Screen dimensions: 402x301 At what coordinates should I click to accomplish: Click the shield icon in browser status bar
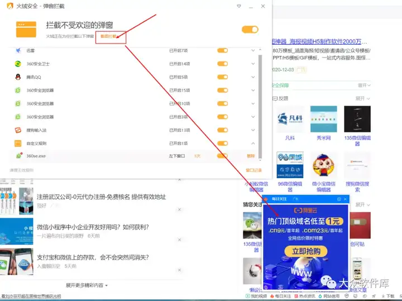[346, 296]
